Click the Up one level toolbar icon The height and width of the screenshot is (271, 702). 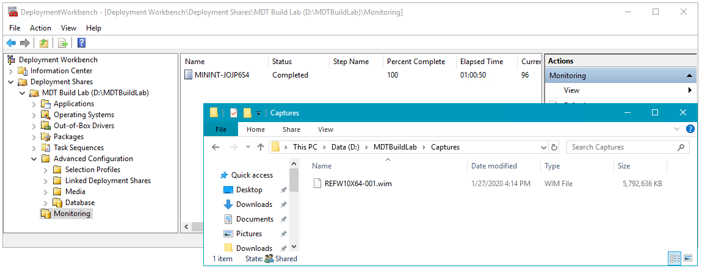coord(43,43)
